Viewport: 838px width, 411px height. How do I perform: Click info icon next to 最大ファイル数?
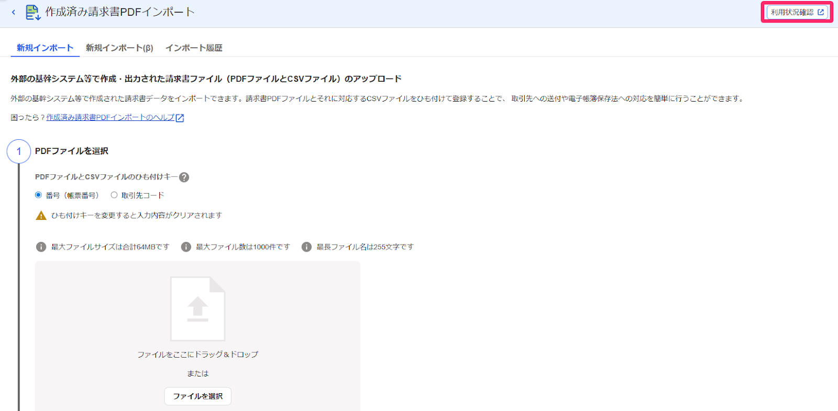tap(186, 247)
